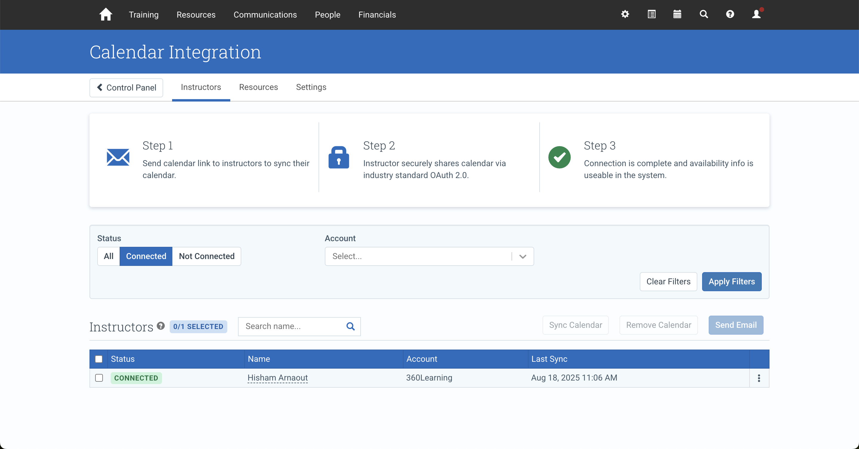This screenshot has width=859, height=449.
Task: Open the search magnifier in the top bar
Action: [704, 14]
